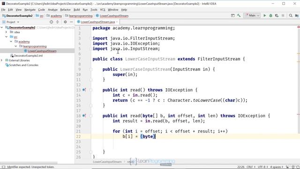Open Search Everywhere magnifier icon

click(291, 15)
